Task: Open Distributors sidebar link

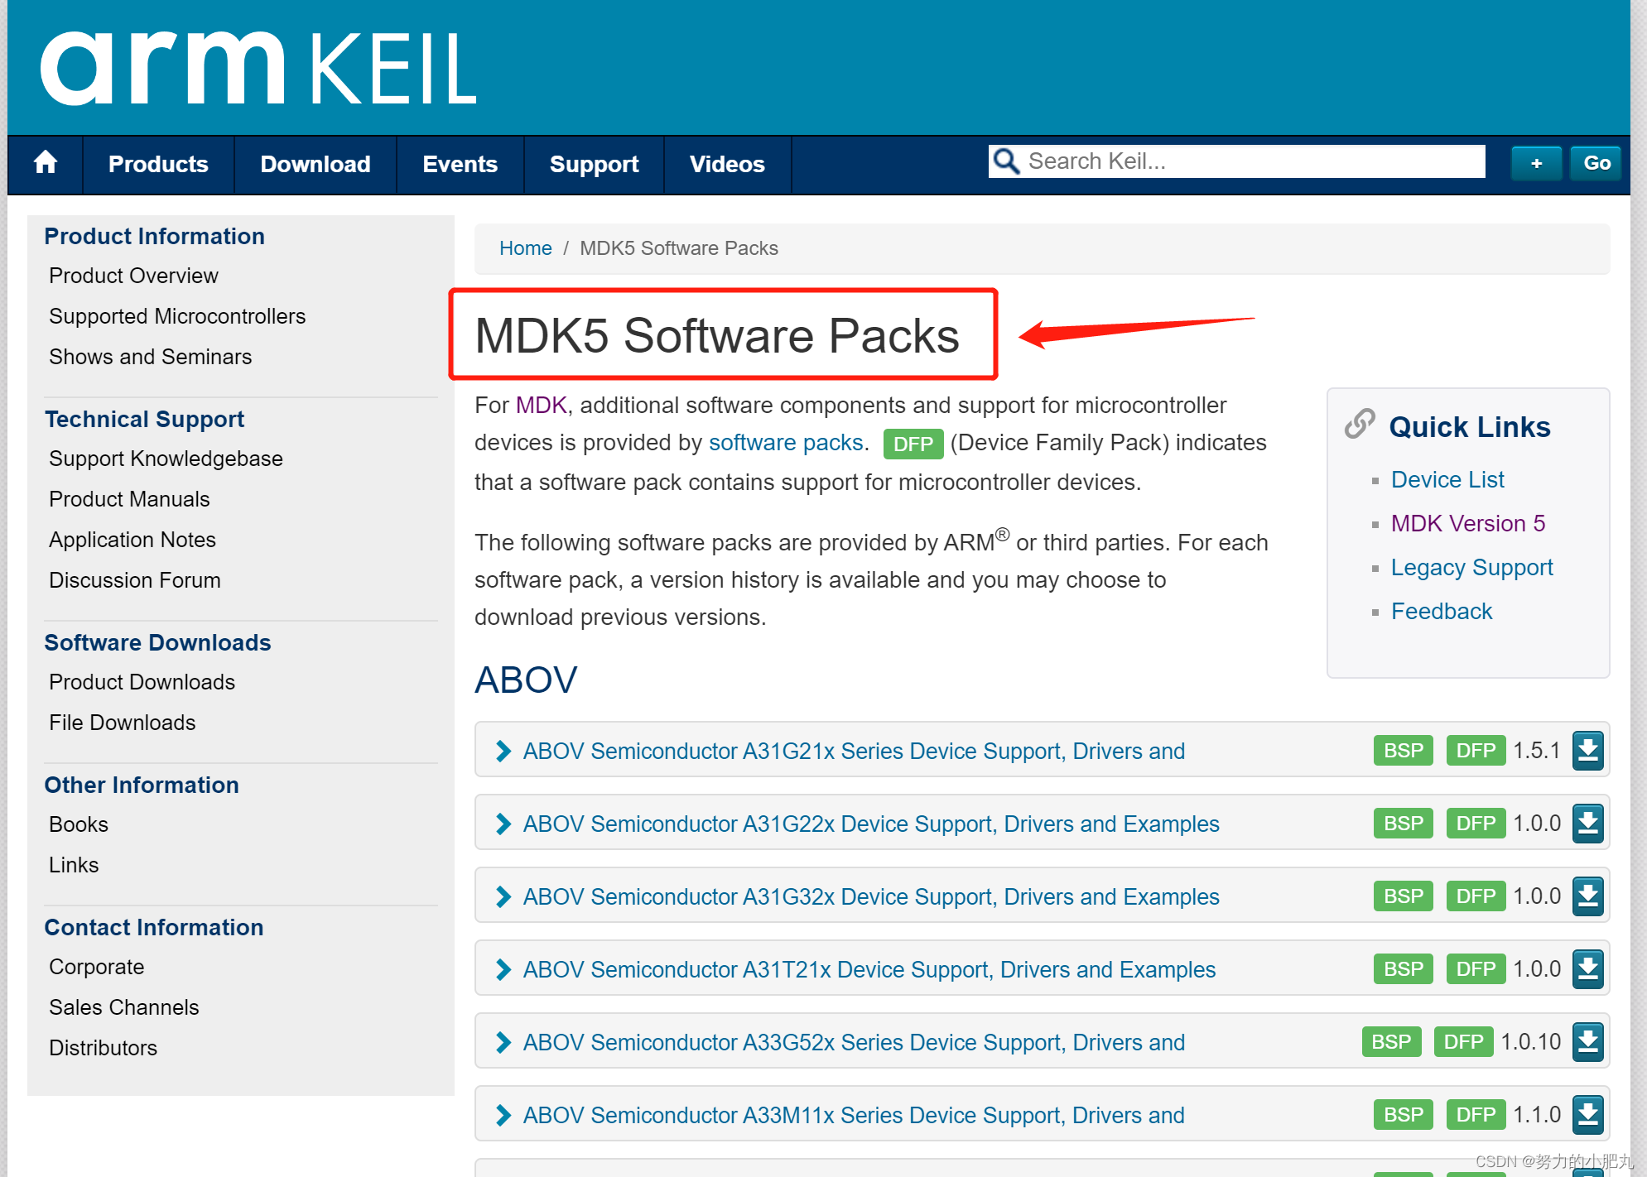Action: pyautogui.click(x=103, y=1048)
